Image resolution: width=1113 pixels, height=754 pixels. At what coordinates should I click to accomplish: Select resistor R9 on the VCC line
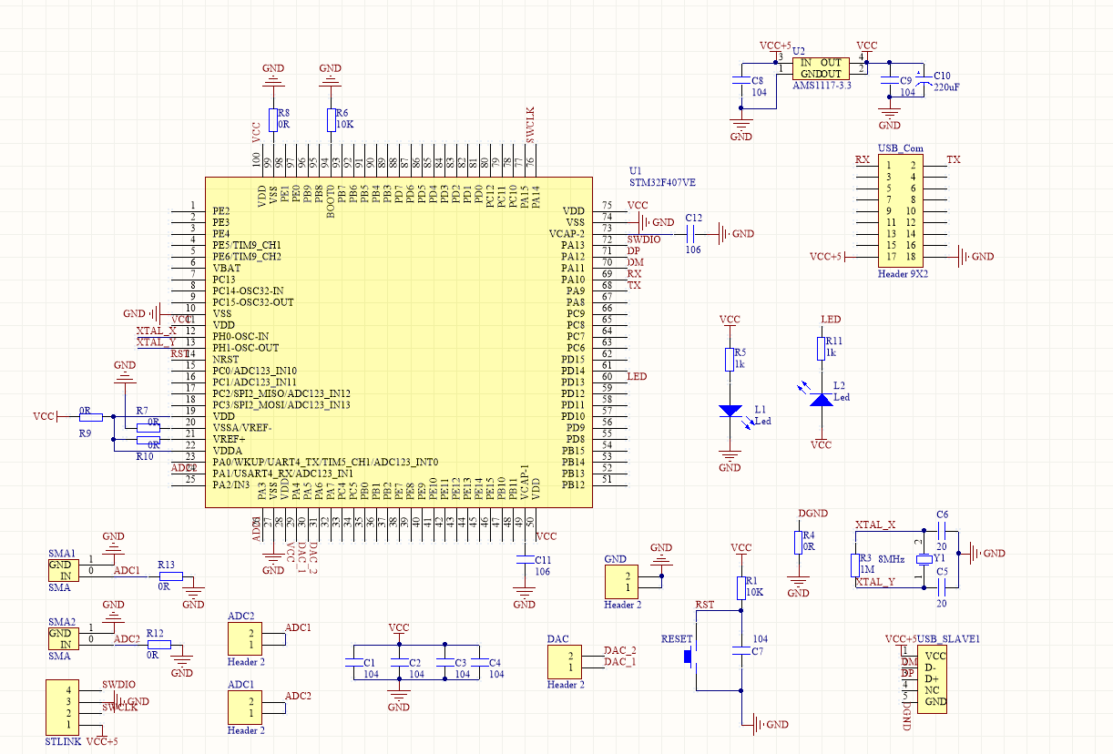click(x=91, y=416)
